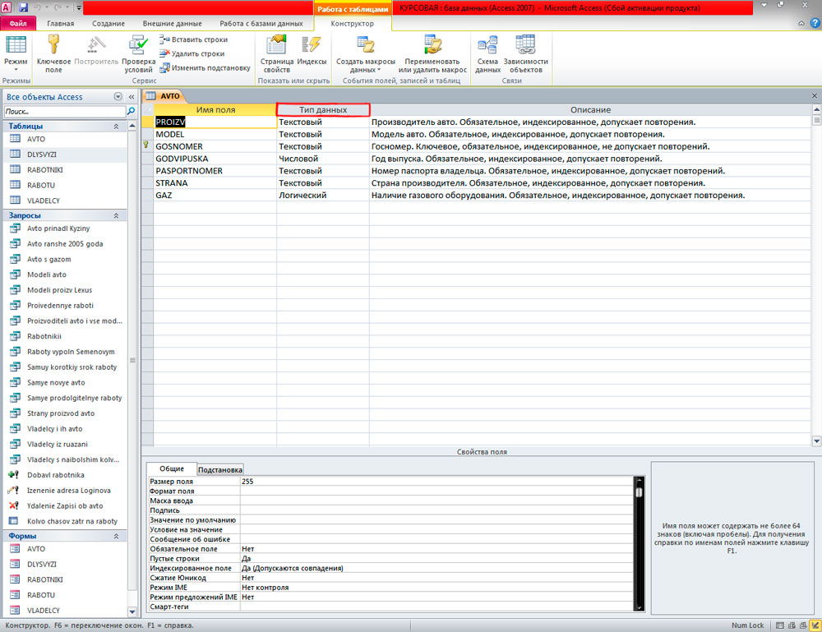Open the Avto s gazom query
The width and height of the screenshot is (822, 632).
[x=48, y=260]
